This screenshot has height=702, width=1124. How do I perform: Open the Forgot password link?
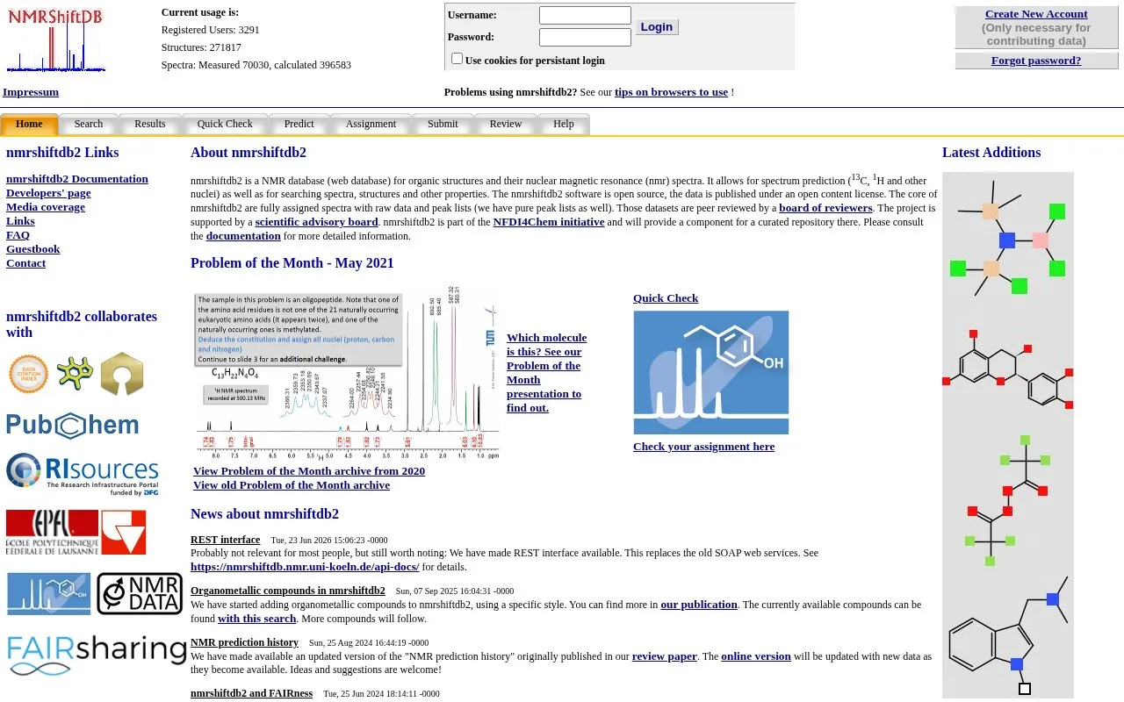[1036, 61]
